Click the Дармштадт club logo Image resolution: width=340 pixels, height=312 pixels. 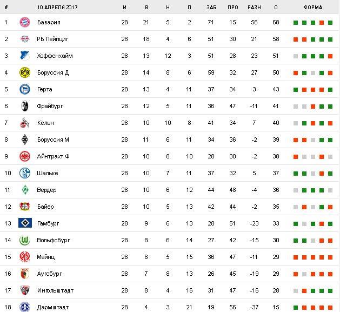pos(24,307)
